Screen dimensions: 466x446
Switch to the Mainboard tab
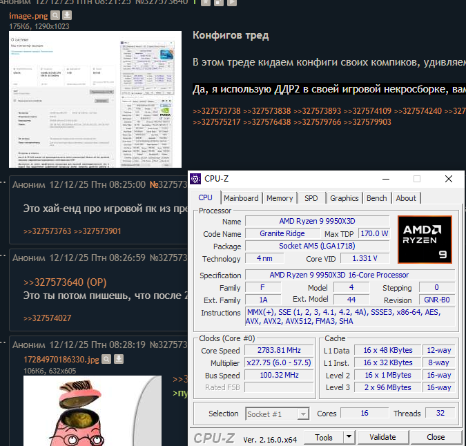(x=241, y=198)
